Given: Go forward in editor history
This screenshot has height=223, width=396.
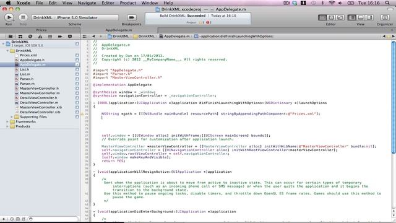Looking at the screenshot, I should pyautogui.click(x=100, y=37).
